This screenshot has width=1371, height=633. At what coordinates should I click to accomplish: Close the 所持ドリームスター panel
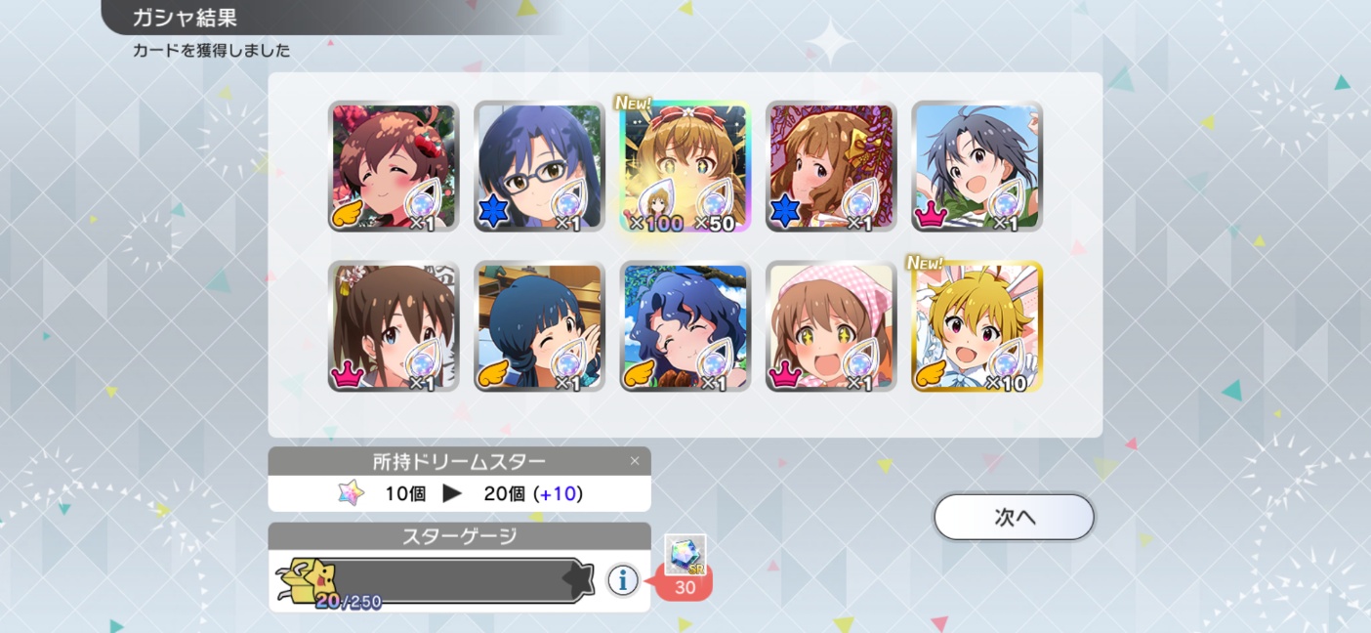pos(635,460)
